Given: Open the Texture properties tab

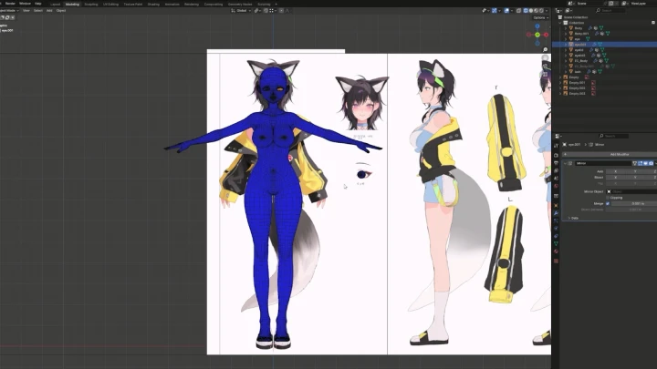Looking at the screenshot, I should pyautogui.click(x=556, y=261).
